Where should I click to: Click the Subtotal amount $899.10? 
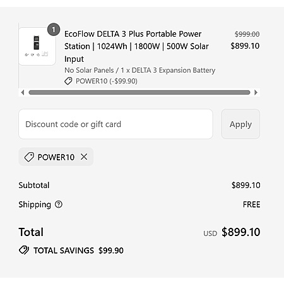tap(246, 185)
